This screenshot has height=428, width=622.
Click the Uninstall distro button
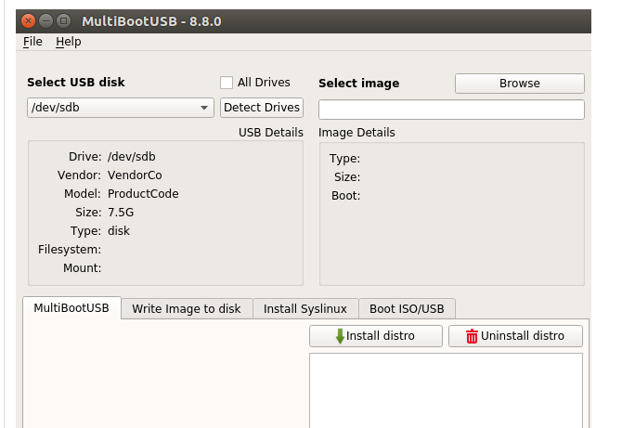(x=515, y=336)
